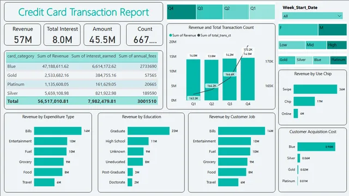Filter by gender F tile

click(298, 30)
